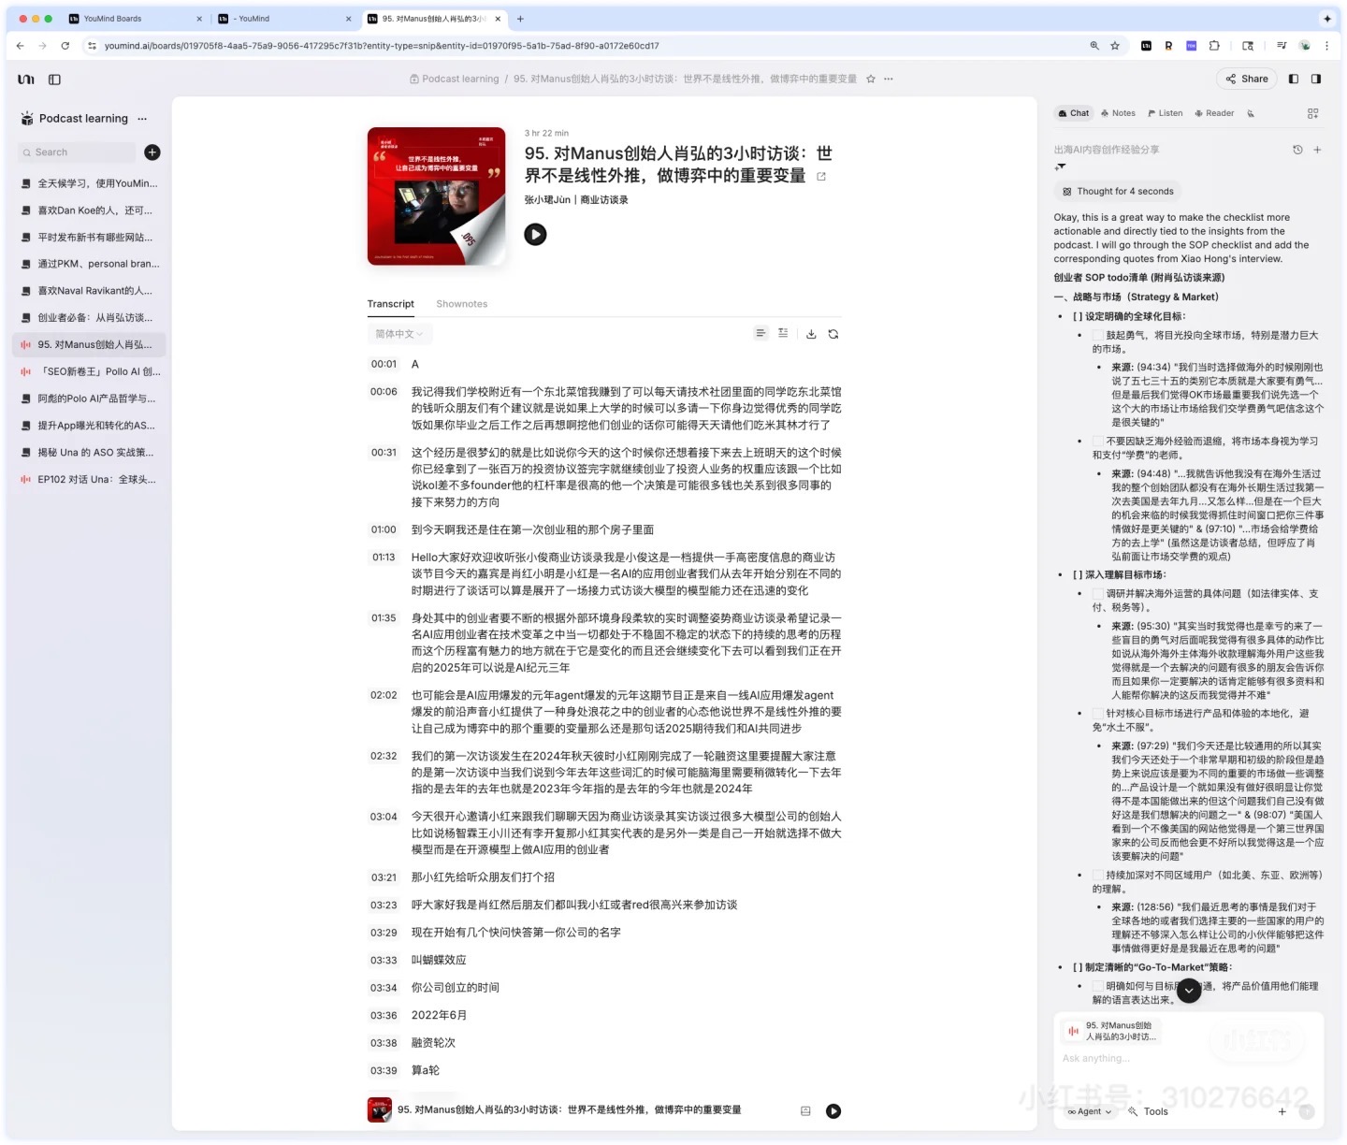1347x1145 pixels.
Task: Open the 简体中文 language dropdown
Action: point(399,334)
